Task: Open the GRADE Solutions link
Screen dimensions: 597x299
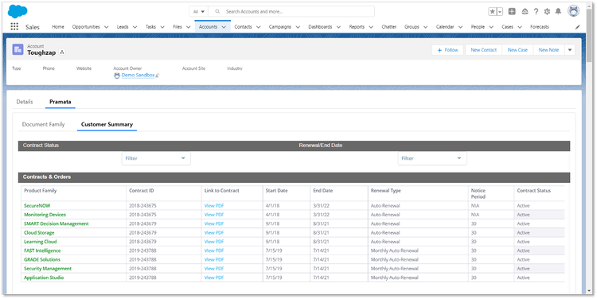Action: click(x=42, y=259)
